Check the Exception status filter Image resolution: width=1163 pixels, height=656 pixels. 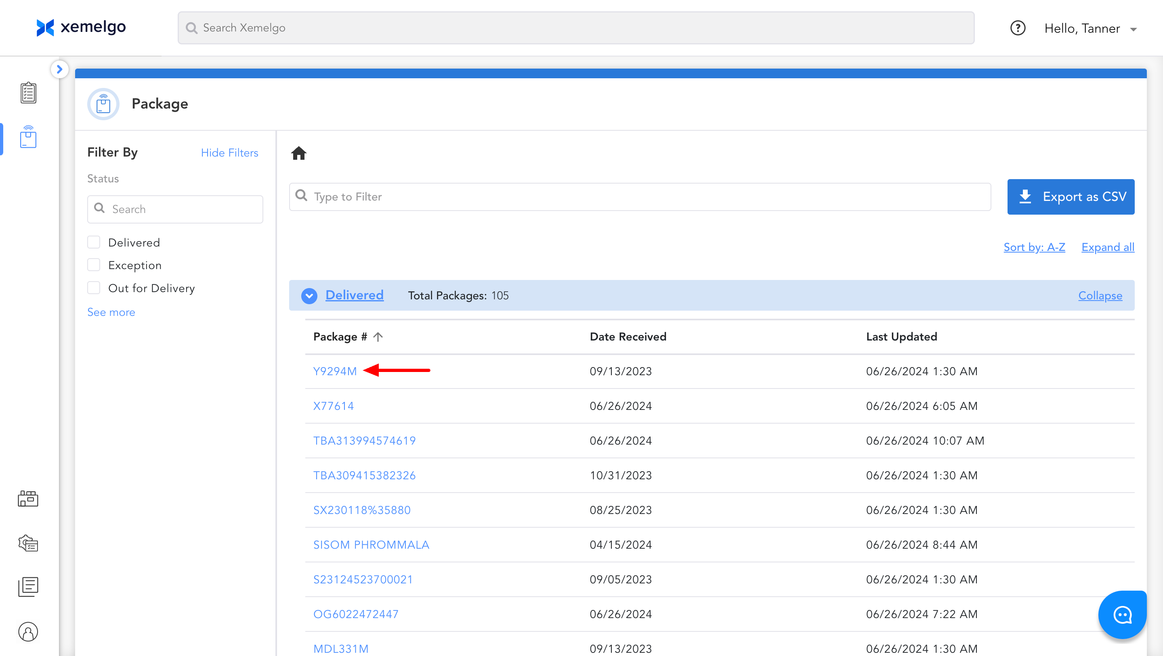pyautogui.click(x=94, y=265)
